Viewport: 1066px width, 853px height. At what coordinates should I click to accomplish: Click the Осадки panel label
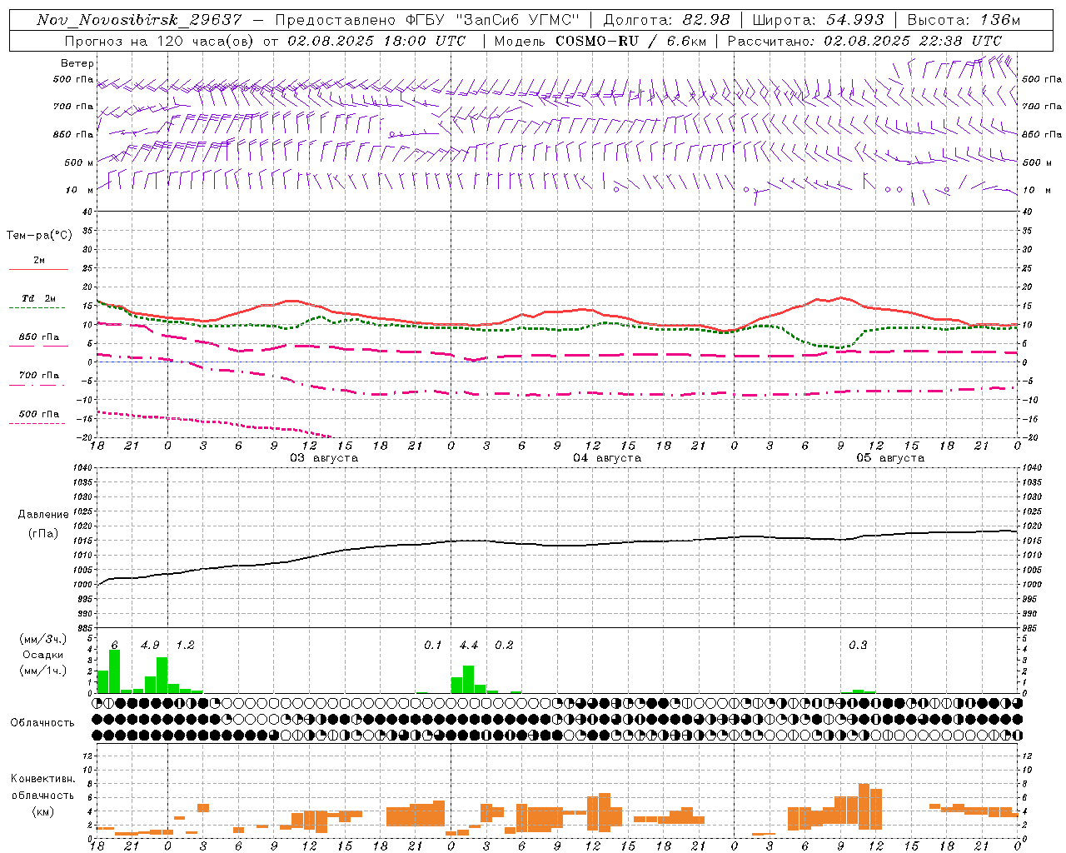click(x=42, y=655)
